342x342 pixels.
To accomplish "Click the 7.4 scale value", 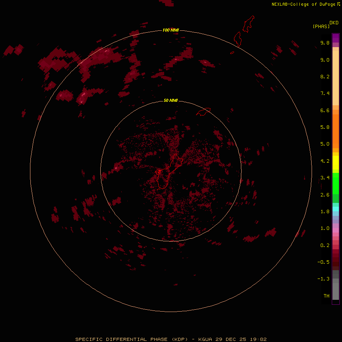I will pyautogui.click(x=325, y=93).
